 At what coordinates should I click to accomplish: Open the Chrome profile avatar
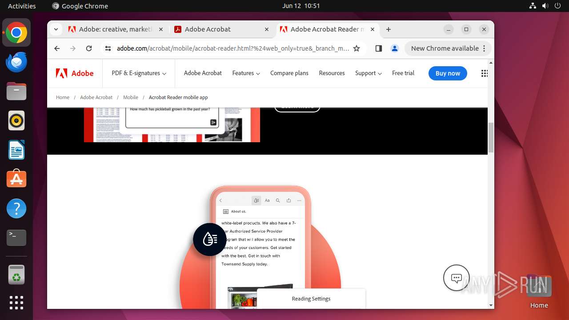[394, 48]
